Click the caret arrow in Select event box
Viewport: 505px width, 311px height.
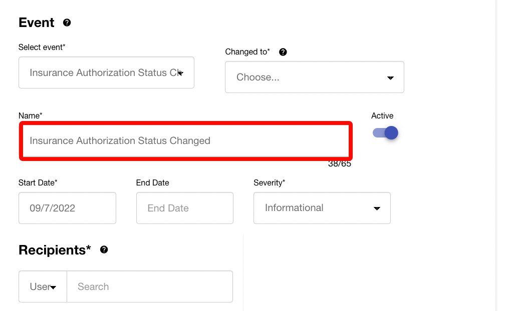pos(180,73)
